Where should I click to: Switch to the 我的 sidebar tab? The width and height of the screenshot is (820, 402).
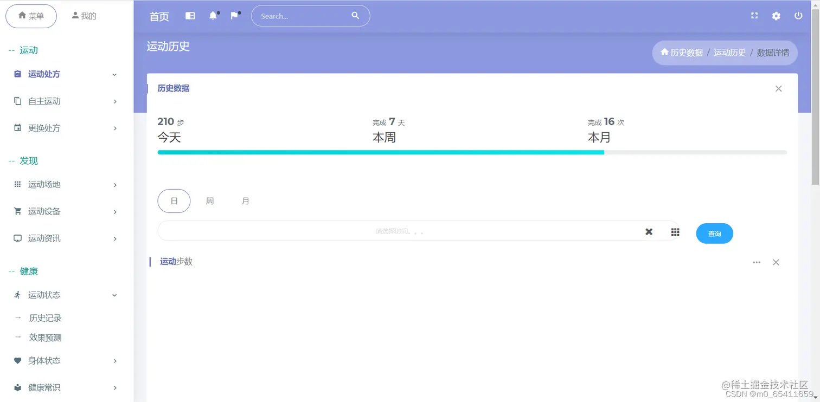click(x=84, y=16)
